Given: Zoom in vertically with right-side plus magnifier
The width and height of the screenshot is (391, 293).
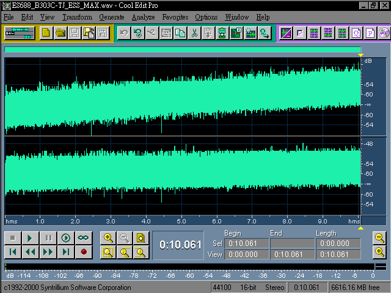Looking at the screenshot, I should coord(379,252).
